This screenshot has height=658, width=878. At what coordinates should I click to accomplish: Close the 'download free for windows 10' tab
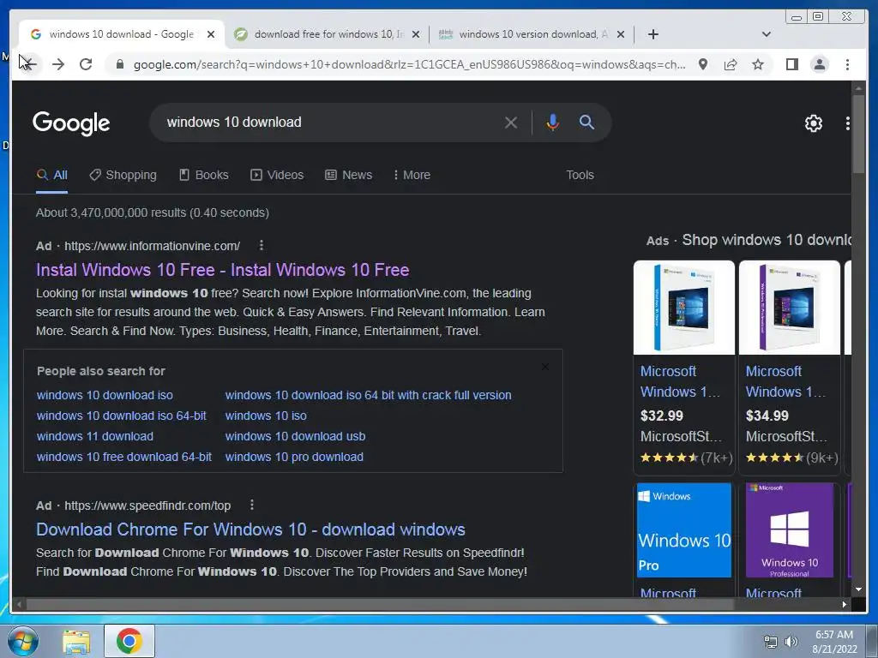coord(416,34)
